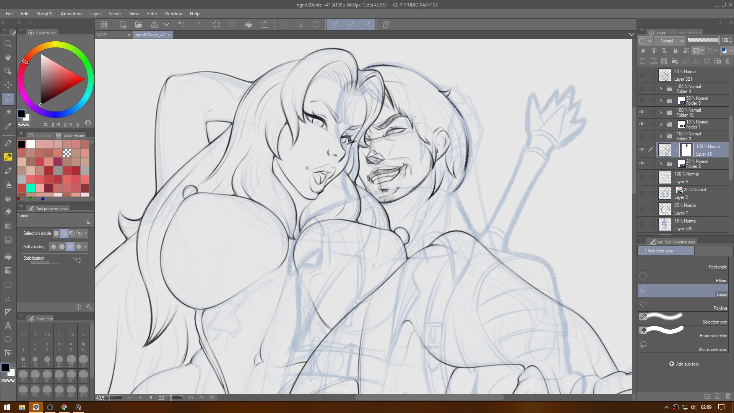Click the Redo arrow in command bar

(x=197, y=24)
